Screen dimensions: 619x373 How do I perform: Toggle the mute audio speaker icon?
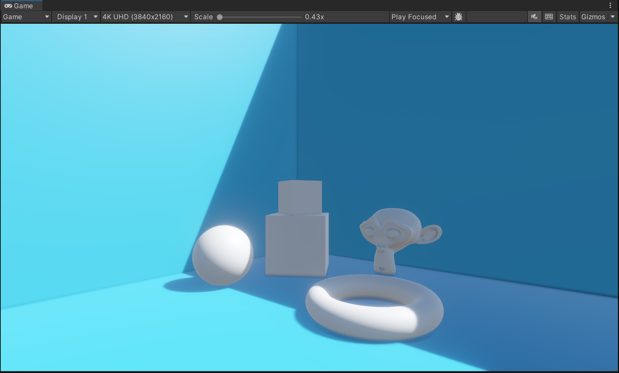pyautogui.click(x=534, y=17)
